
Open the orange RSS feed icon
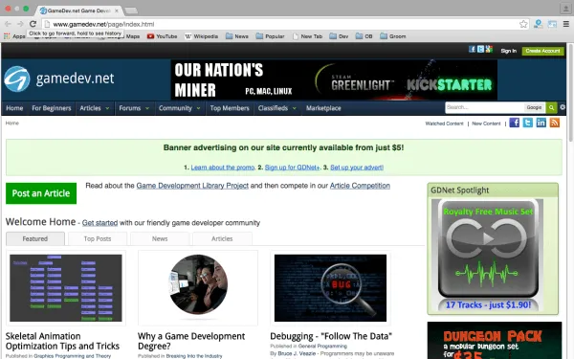pyautogui.click(x=555, y=123)
